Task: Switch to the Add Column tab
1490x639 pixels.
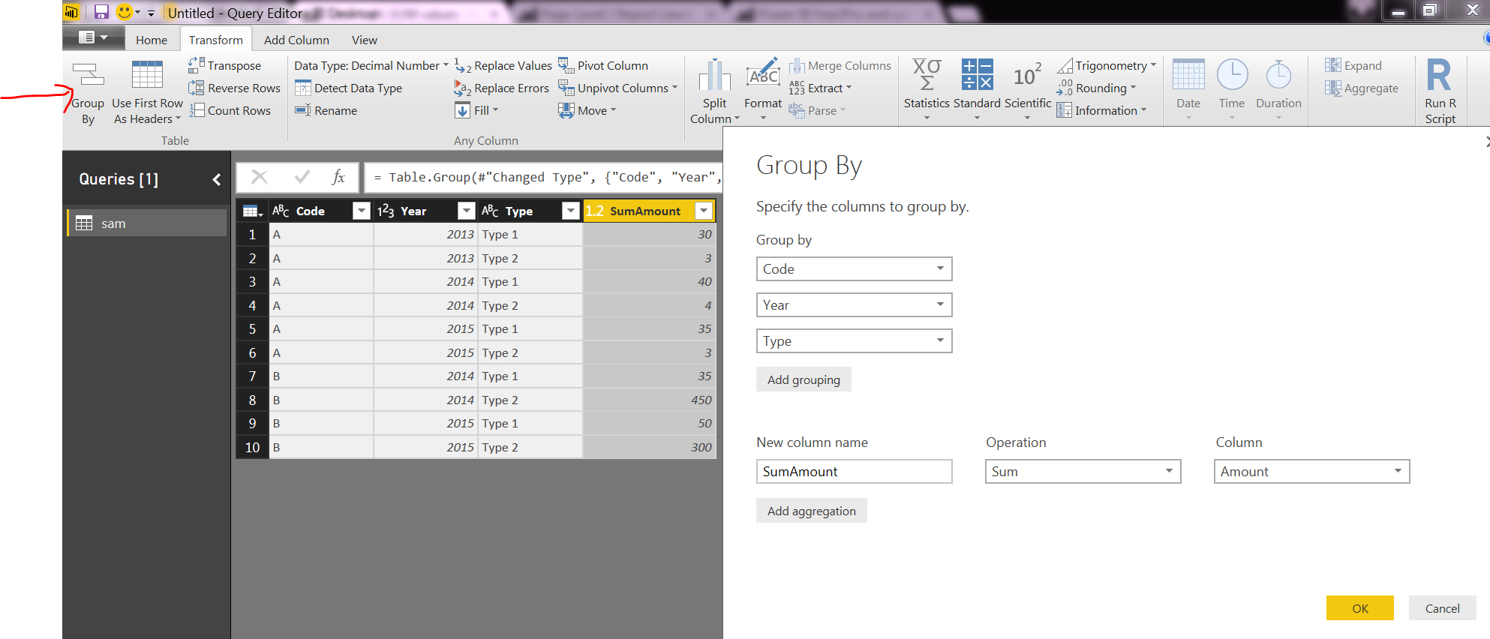Action: click(x=296, y=40)
